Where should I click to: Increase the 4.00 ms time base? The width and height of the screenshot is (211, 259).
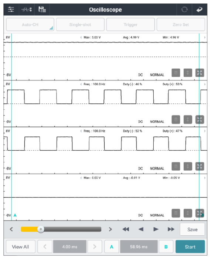[95, 247]
